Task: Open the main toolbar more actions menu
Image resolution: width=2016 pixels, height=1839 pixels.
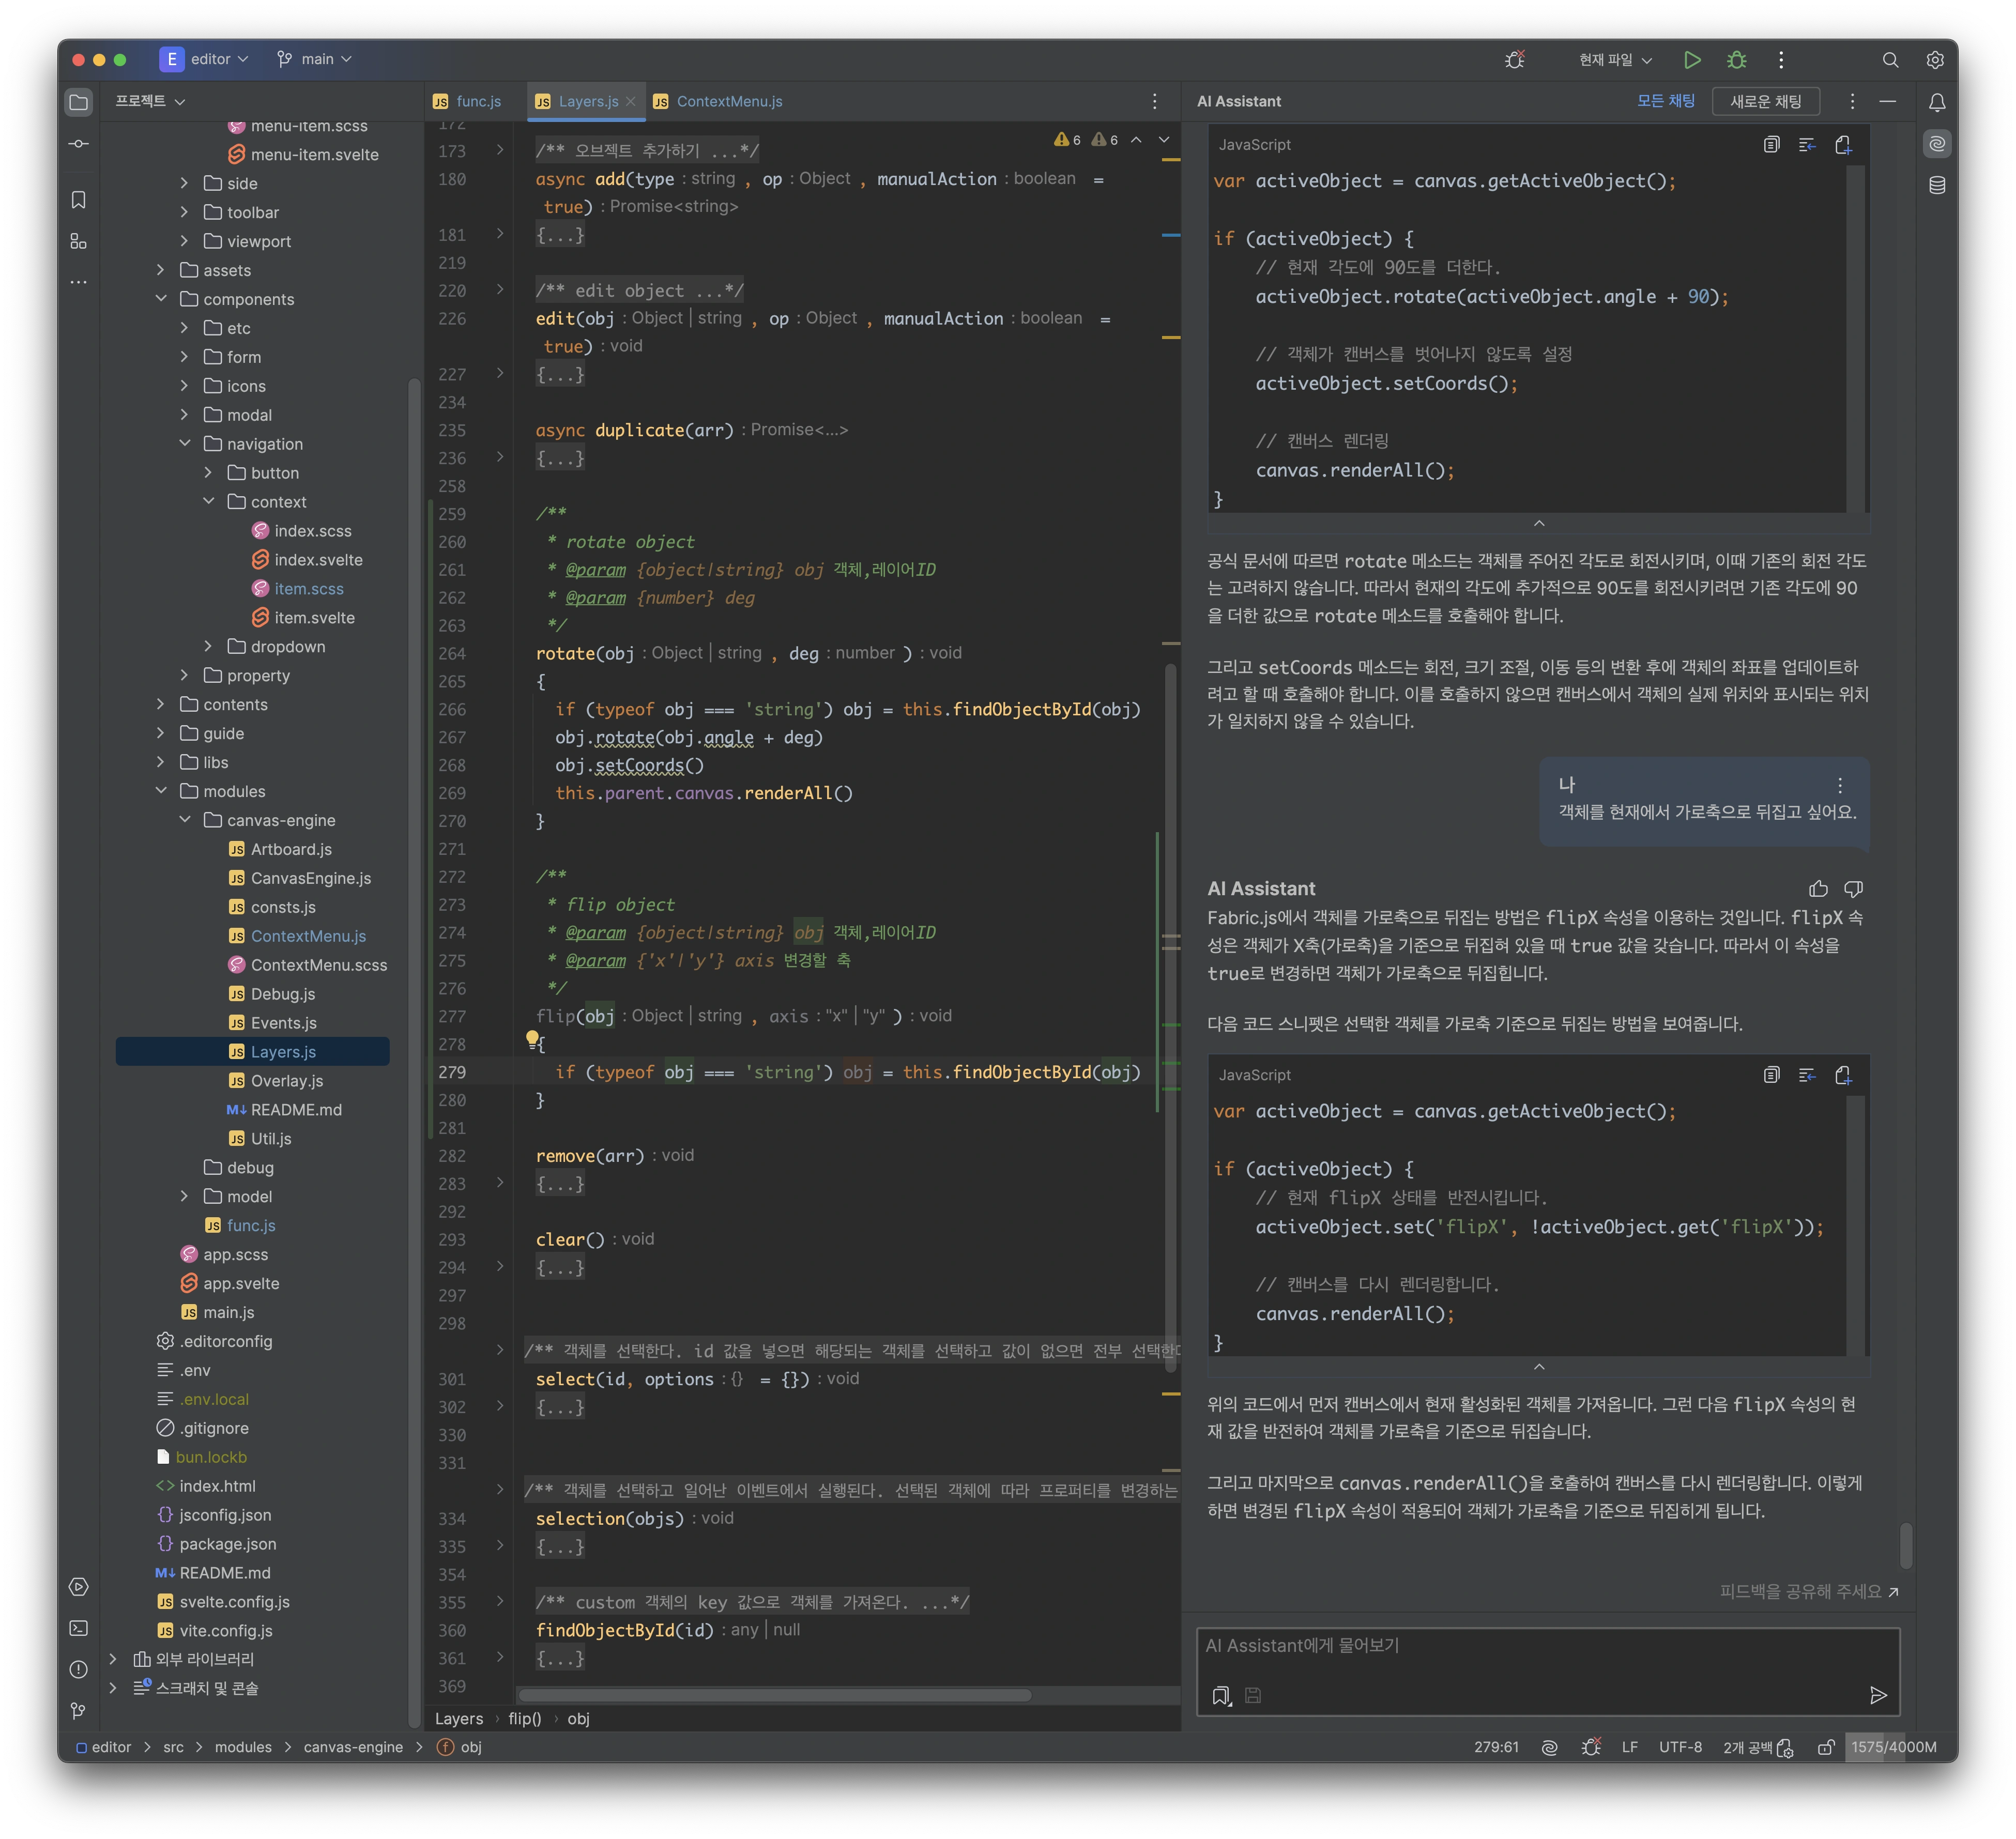Action: pyautogui.click(x=1781, y=60)
